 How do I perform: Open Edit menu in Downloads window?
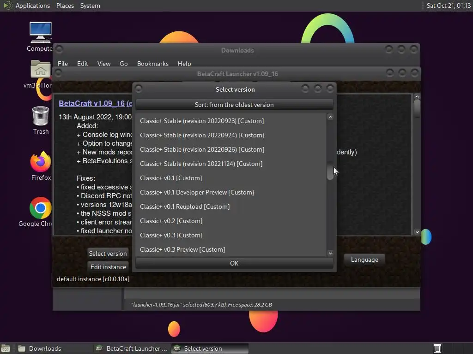click(82, 64)
